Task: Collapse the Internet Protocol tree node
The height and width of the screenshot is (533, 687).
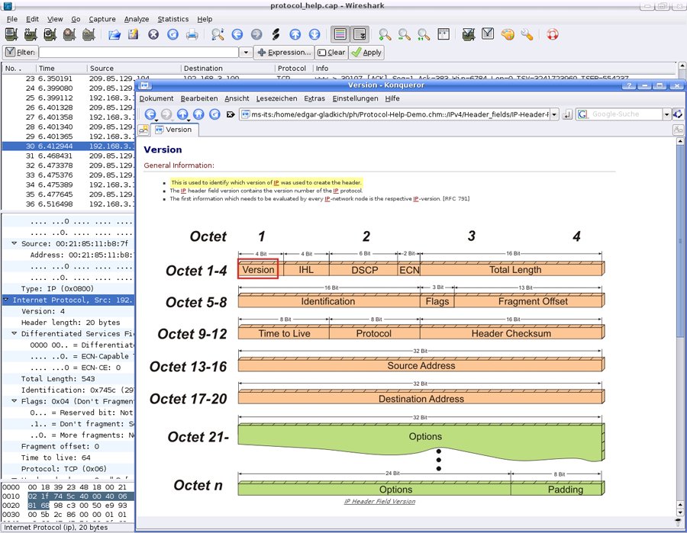Action: point(5,300)
